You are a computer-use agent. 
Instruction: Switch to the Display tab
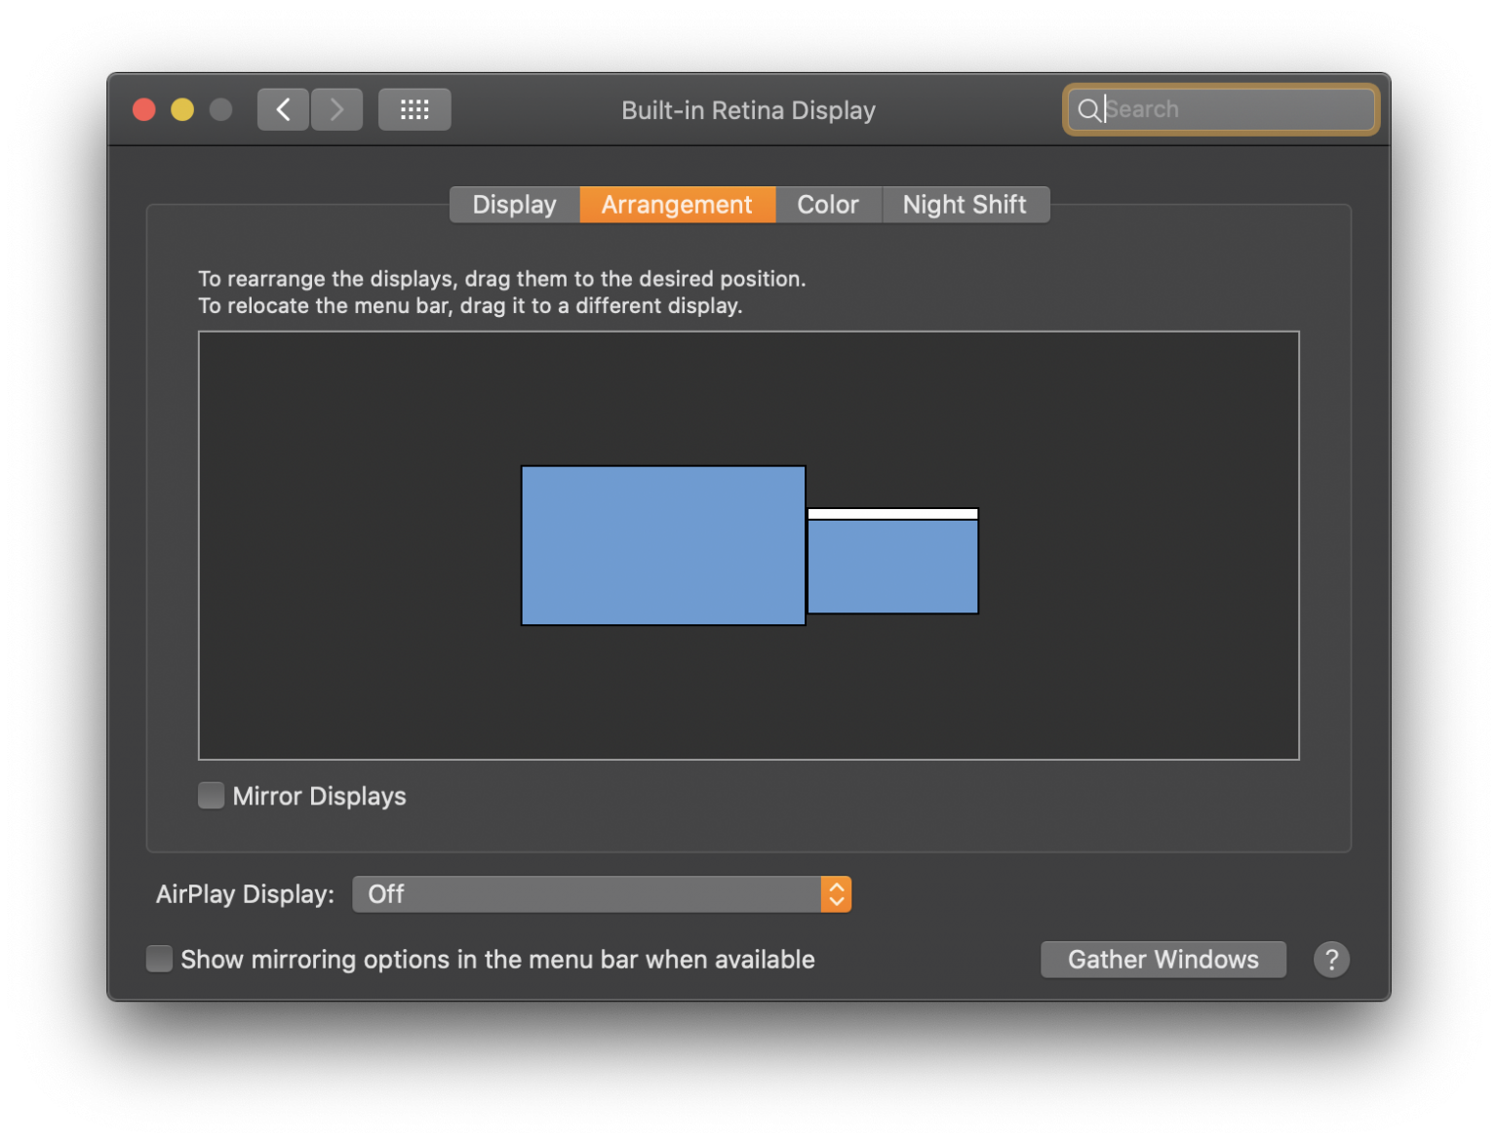(514, 204)
